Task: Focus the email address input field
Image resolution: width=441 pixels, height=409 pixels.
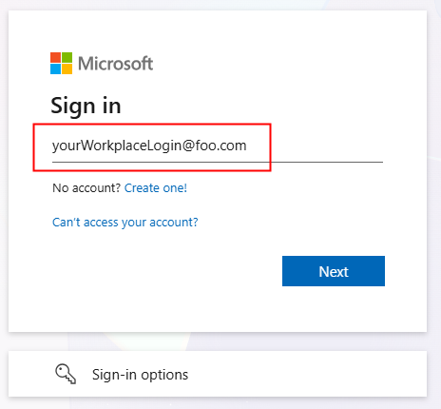Action: click(x=218, y=146)
